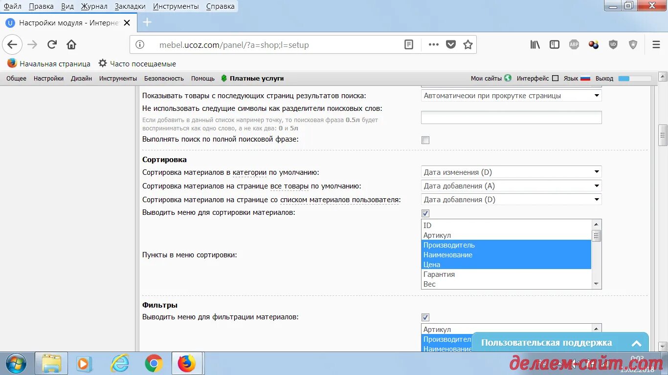Bookmark this page with the star

[468, 45]
